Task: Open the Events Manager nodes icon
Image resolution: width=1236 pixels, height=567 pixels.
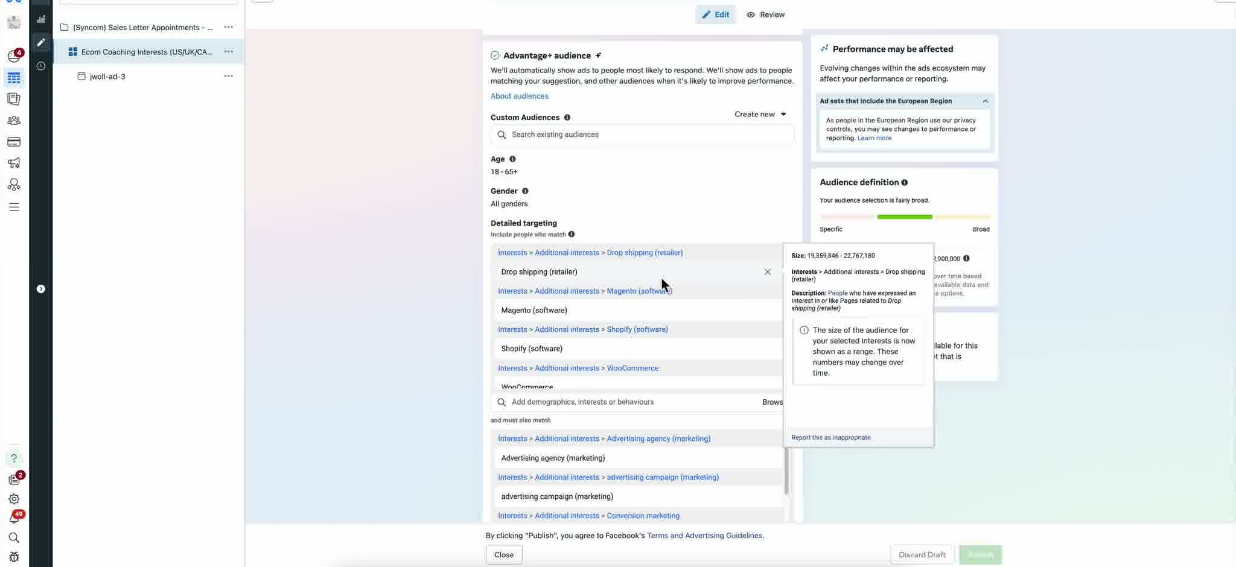Action: coord(14,185)
